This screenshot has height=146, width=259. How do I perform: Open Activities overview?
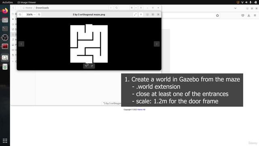[8, 2]
